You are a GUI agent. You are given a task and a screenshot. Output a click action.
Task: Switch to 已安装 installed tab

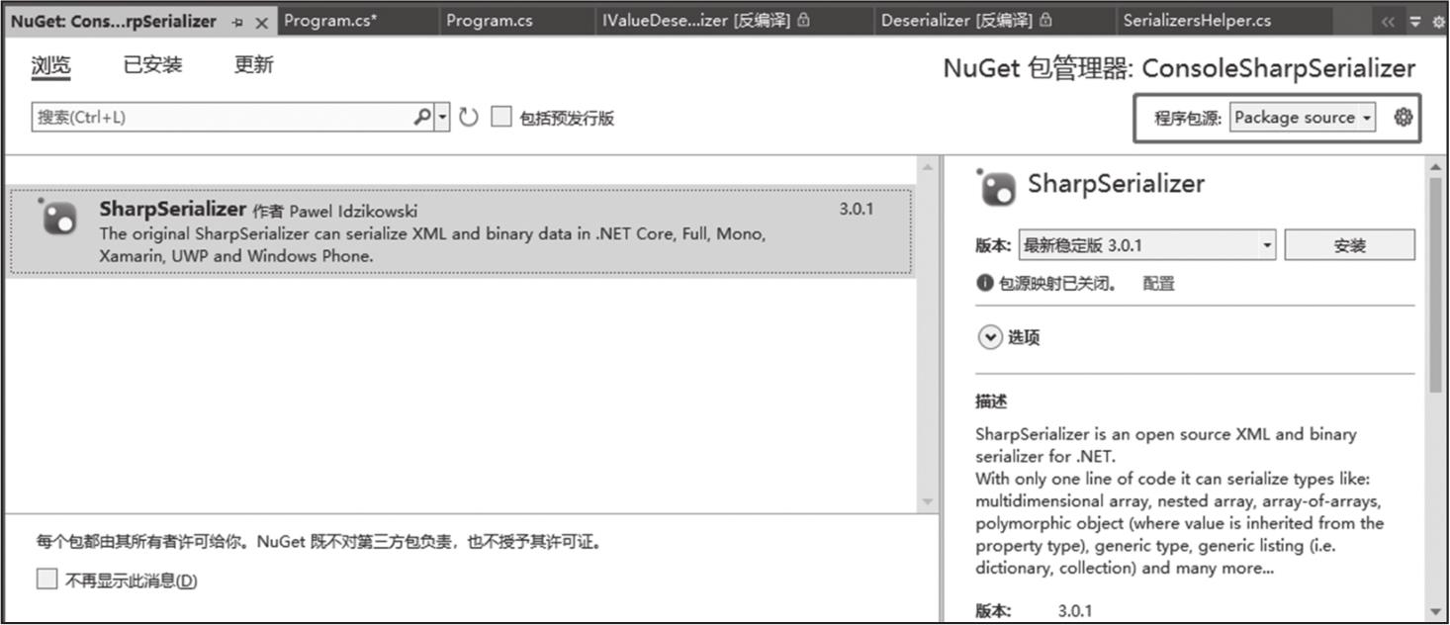click(152, 65)
